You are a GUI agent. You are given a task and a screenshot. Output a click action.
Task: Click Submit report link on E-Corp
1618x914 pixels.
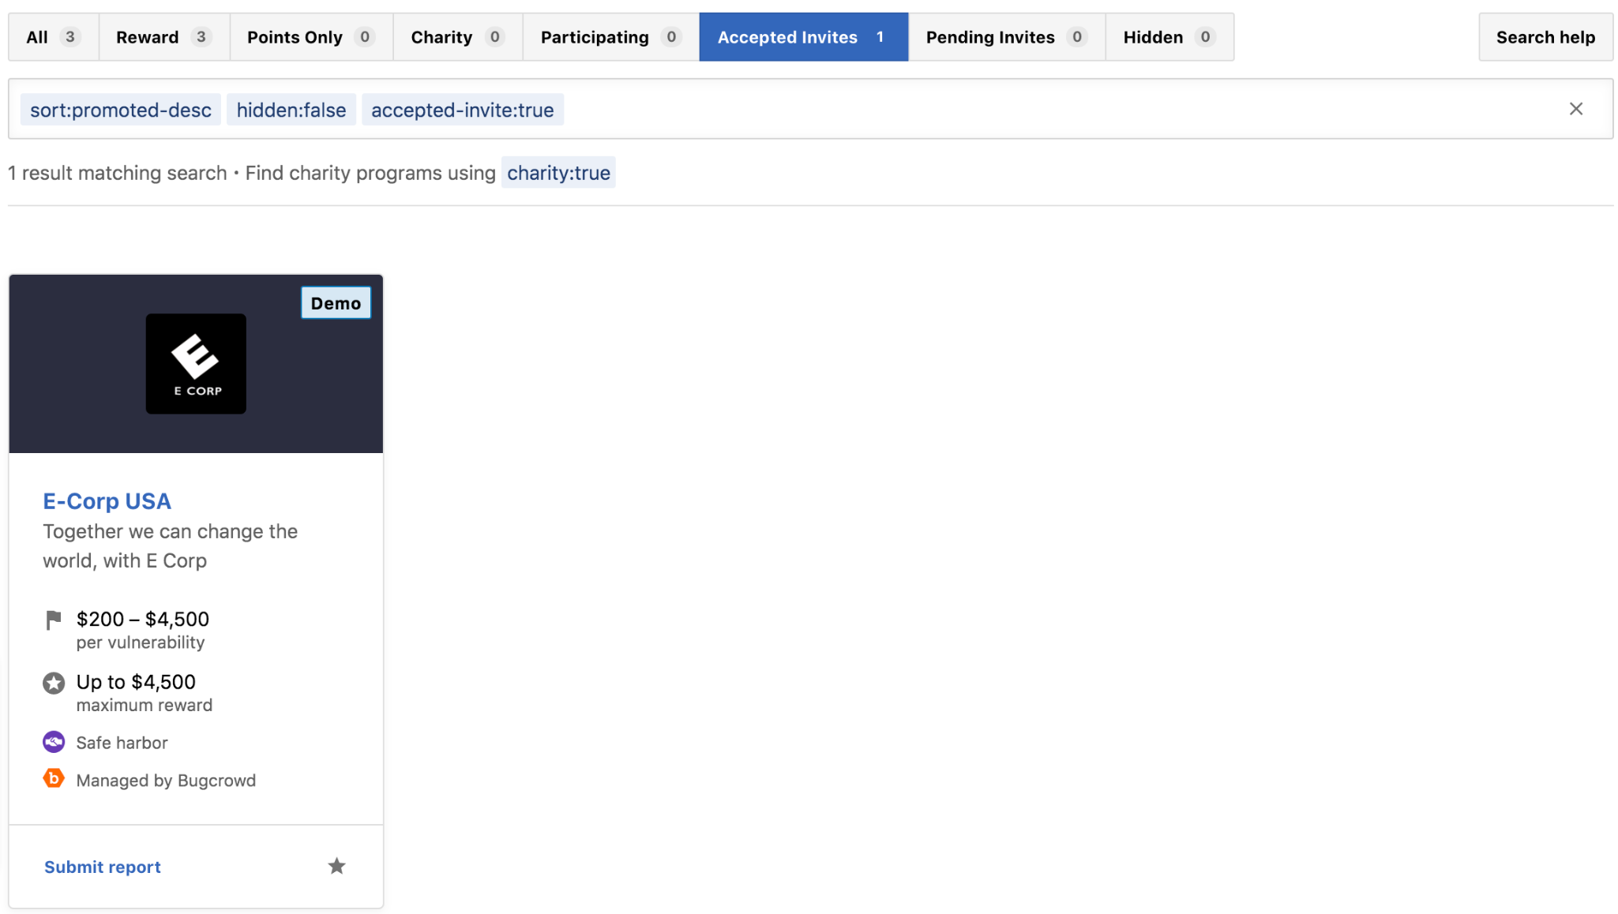(x=102, y=866)
